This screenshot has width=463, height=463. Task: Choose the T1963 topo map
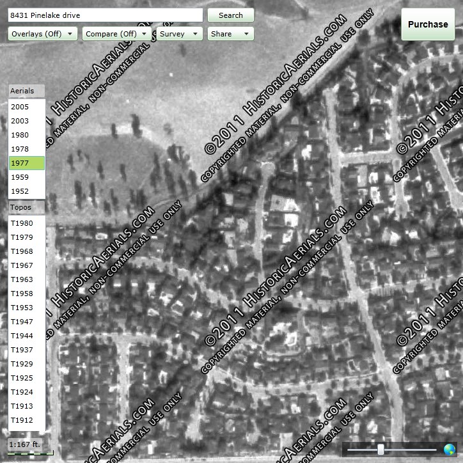(x=27, y=279)
